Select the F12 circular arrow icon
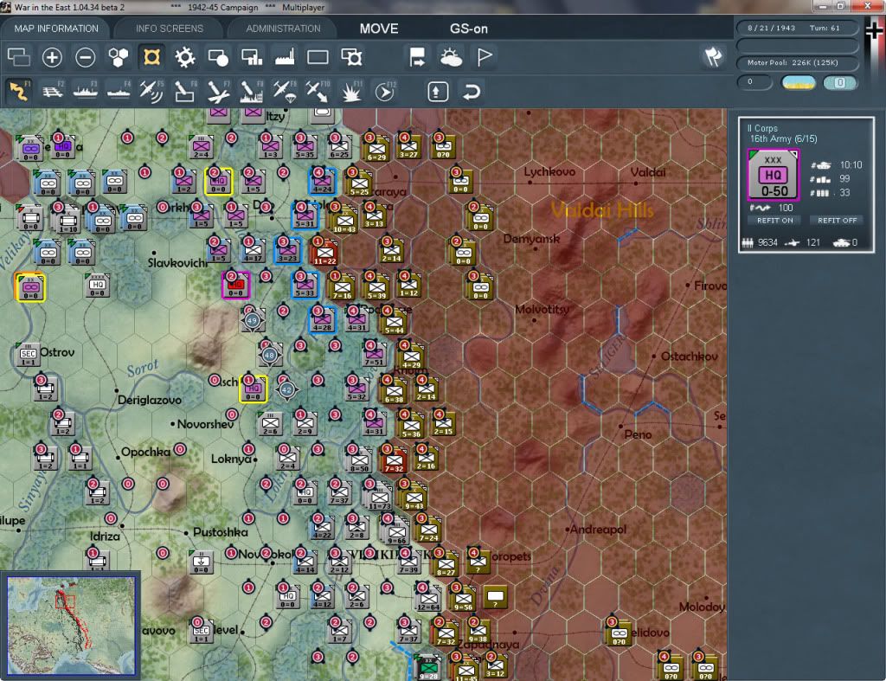The height and width of the screenshot is (681, 886). click(x=385, y=91)
